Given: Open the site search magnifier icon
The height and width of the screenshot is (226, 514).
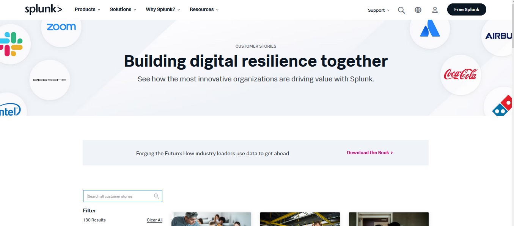Looking at the screenshot, I should click(401, 10).
